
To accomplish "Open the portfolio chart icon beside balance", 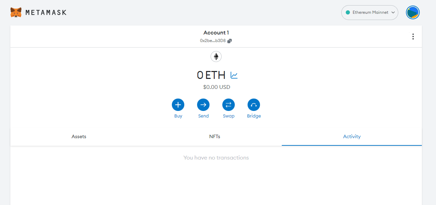I will [x=234, y=75].
